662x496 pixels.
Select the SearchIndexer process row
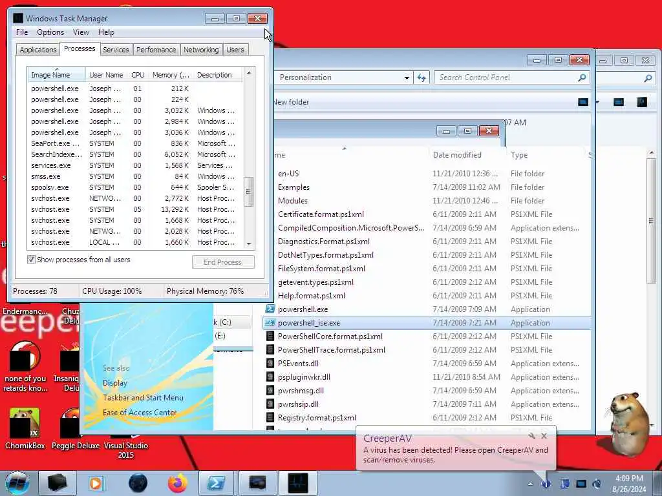point(134,154)
